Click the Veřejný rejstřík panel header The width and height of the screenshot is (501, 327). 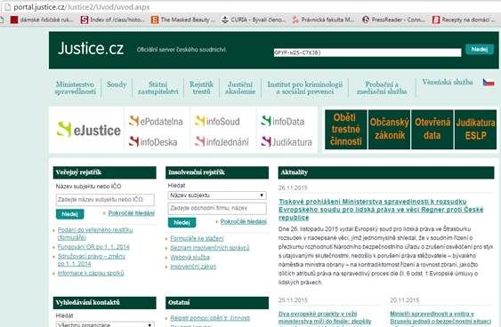click(104, 172)
